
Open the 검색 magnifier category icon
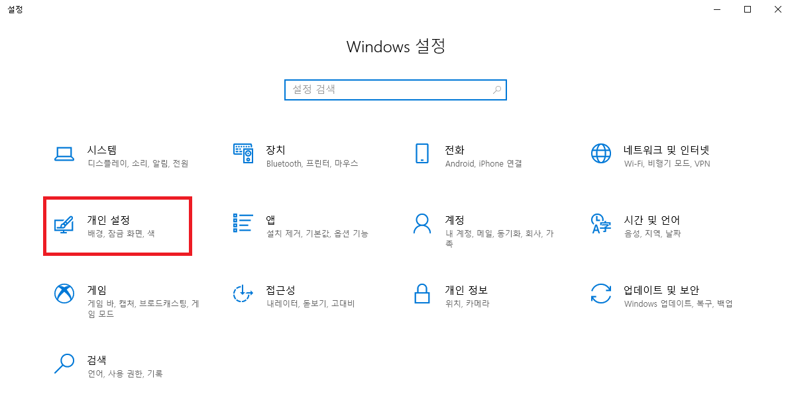coord(64,364)
